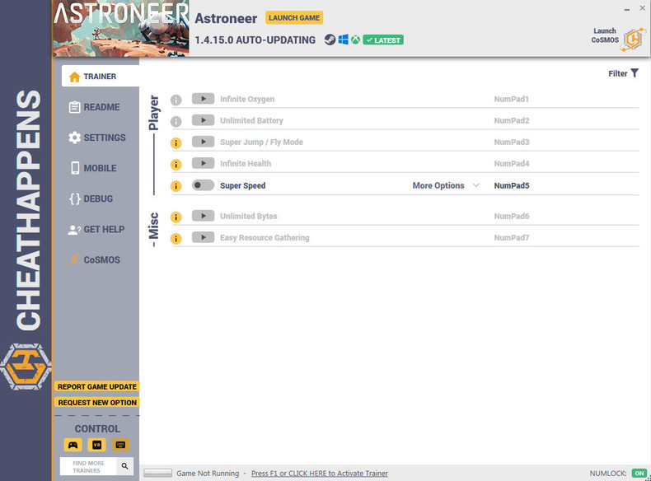Click the Filter funnel icon
651x481 pixels.
point(635,73)
